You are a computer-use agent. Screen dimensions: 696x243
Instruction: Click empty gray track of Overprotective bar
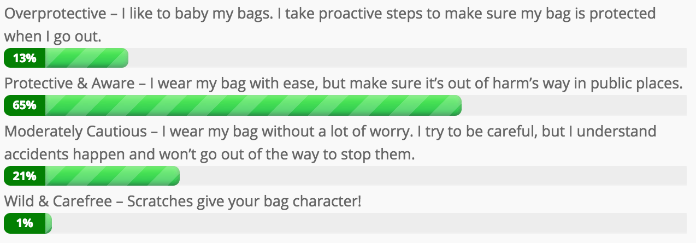[408, 58]
